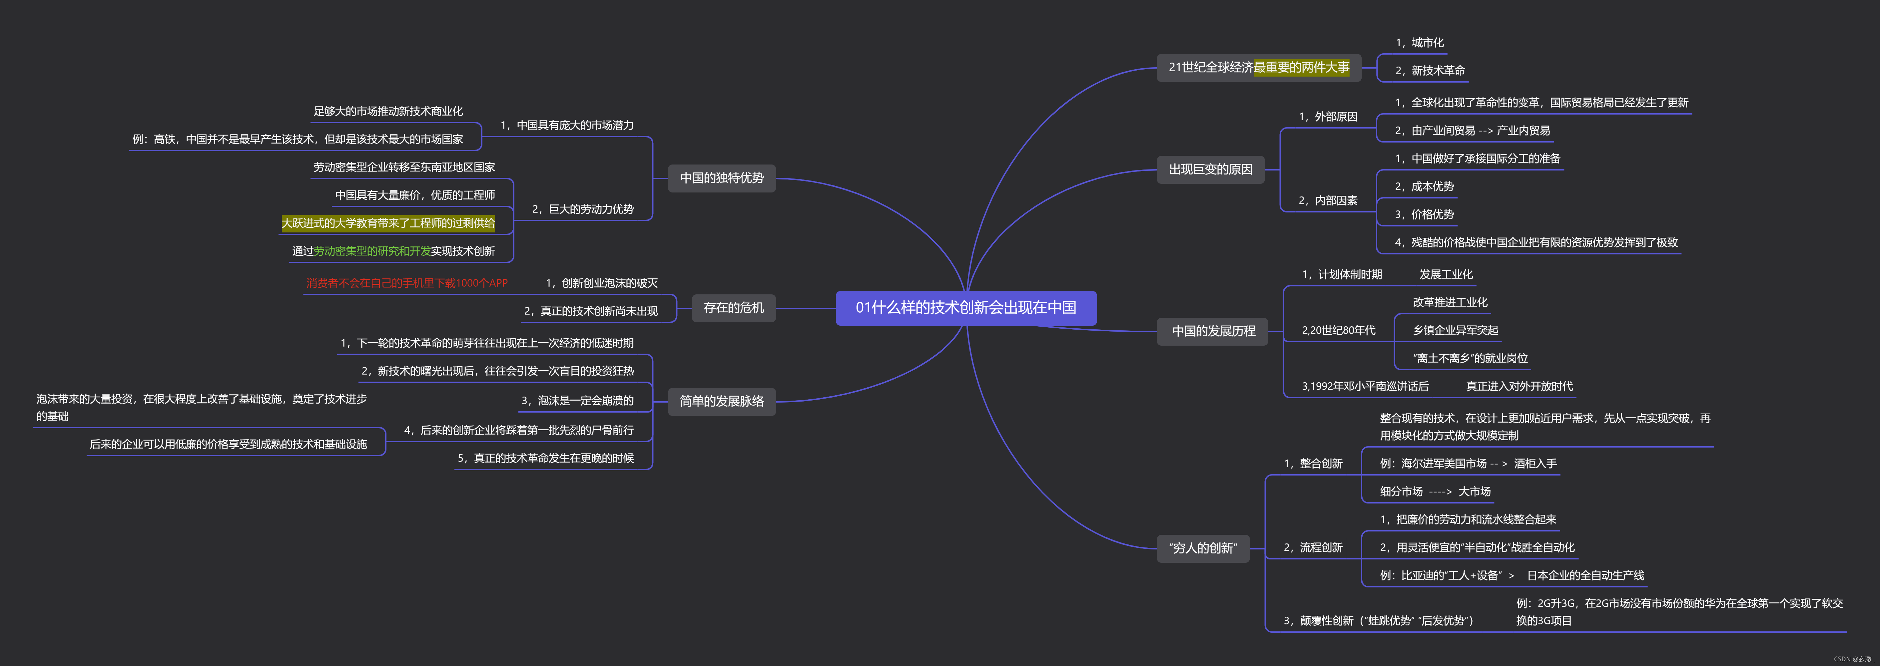Click the "穷人的创新" branch node
Image resolution: width=1880 pixels, height=666 pixels.
[x=1203, y=548]
